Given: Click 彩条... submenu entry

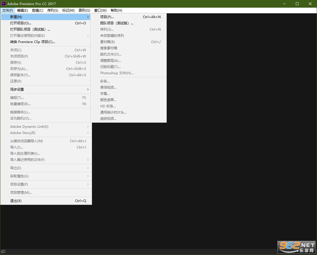Looking at the screenshot, I should tap(128, 81).
